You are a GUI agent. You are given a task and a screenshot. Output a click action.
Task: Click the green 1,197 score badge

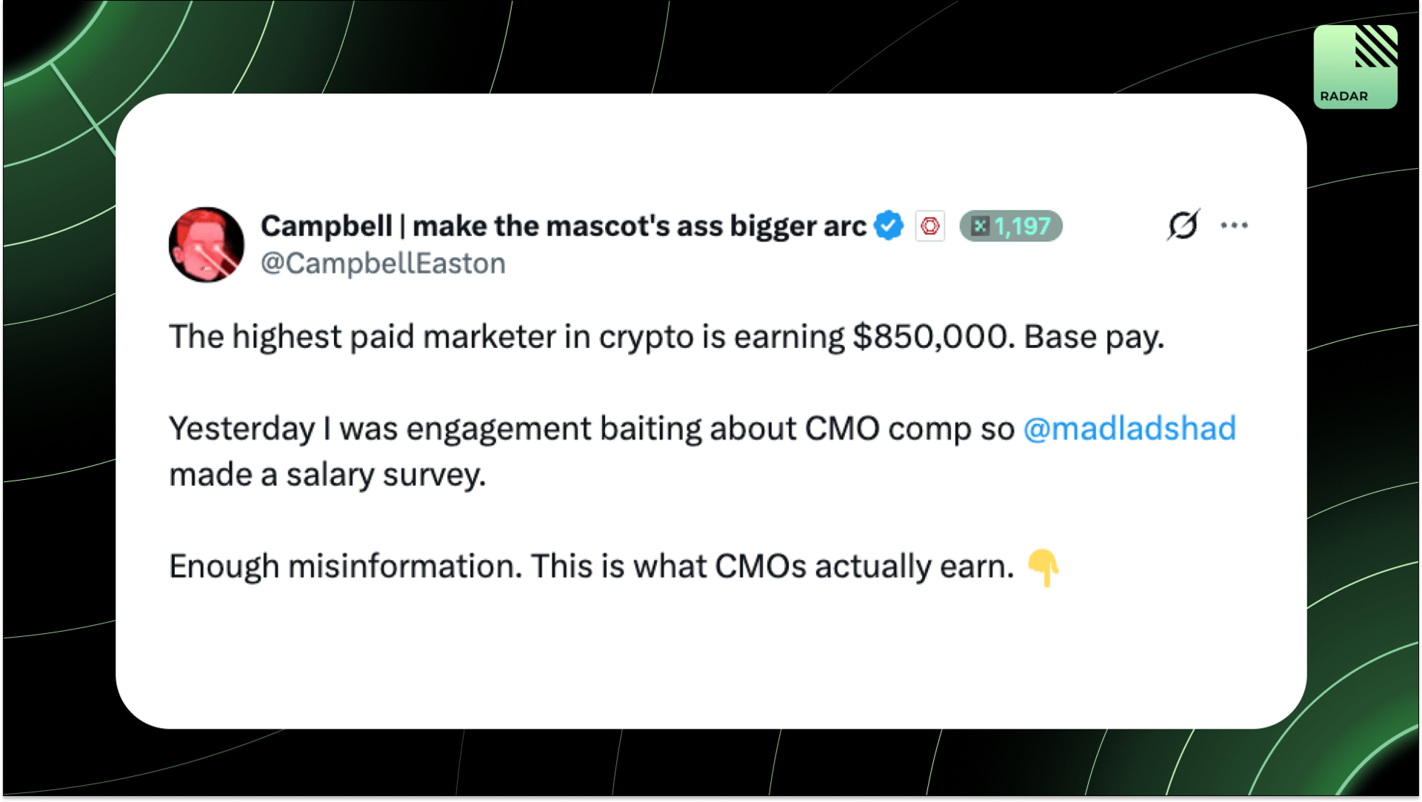tap(1011, 226)
